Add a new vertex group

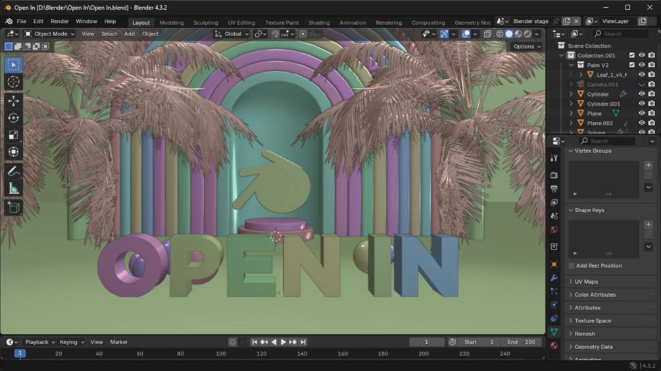649,165
